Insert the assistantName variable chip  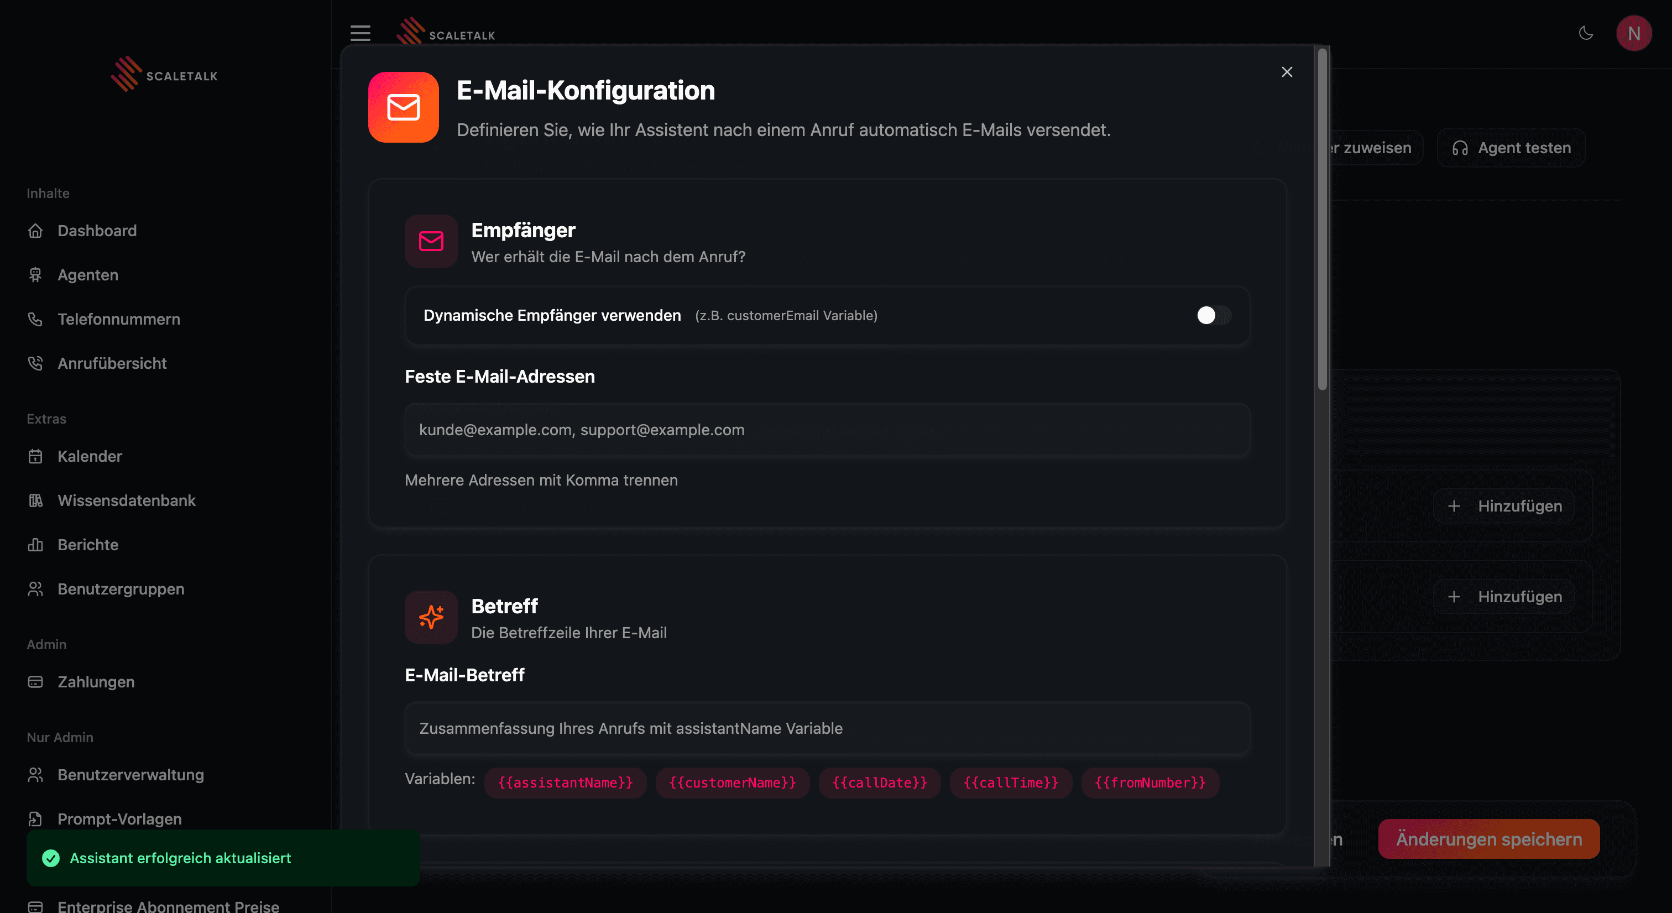[565, 782]
